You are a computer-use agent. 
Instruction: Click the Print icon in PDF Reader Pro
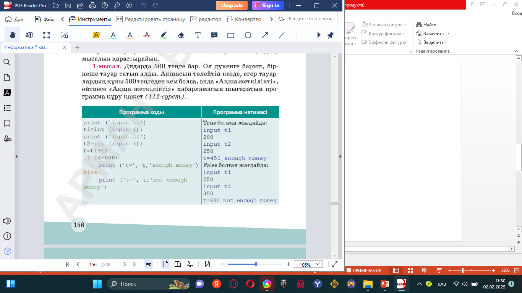pyautogui.click(x=92, y=6)
